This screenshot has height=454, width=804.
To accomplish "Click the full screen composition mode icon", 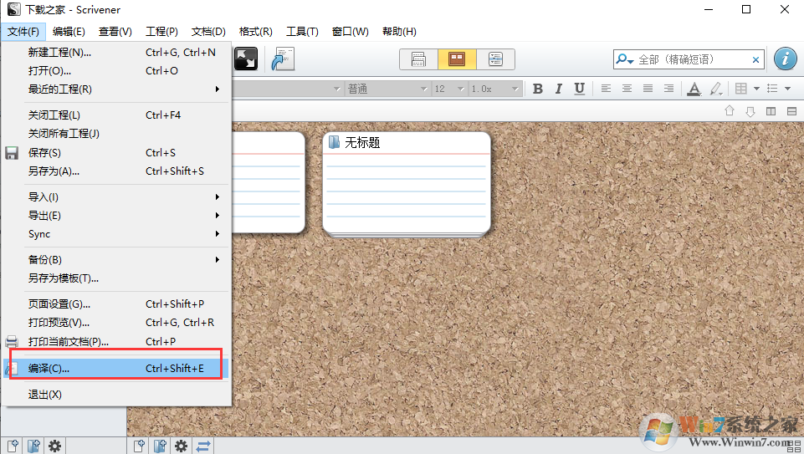I will [x=246, y=59].
